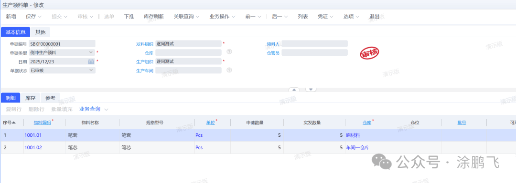
Task: Click the 下推 toolbar button
Action: click(x=129, y=16)
